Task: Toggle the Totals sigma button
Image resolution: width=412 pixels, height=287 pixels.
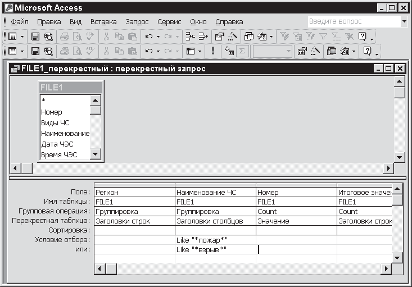Action: pyautogui.click(x=242, y=51)
